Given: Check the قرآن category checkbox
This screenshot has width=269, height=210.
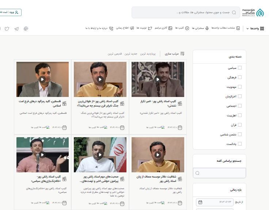Looking at the screenshot, I should [240, 125].
